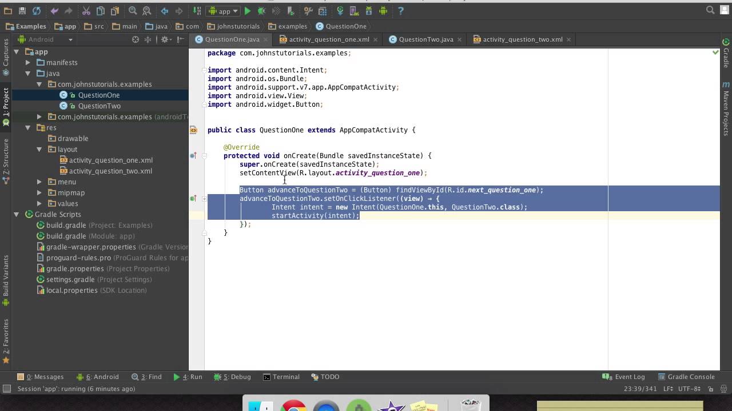Open the Terminal tool tab
This screenshot has width=732, height=411.
tap(281, 377)
